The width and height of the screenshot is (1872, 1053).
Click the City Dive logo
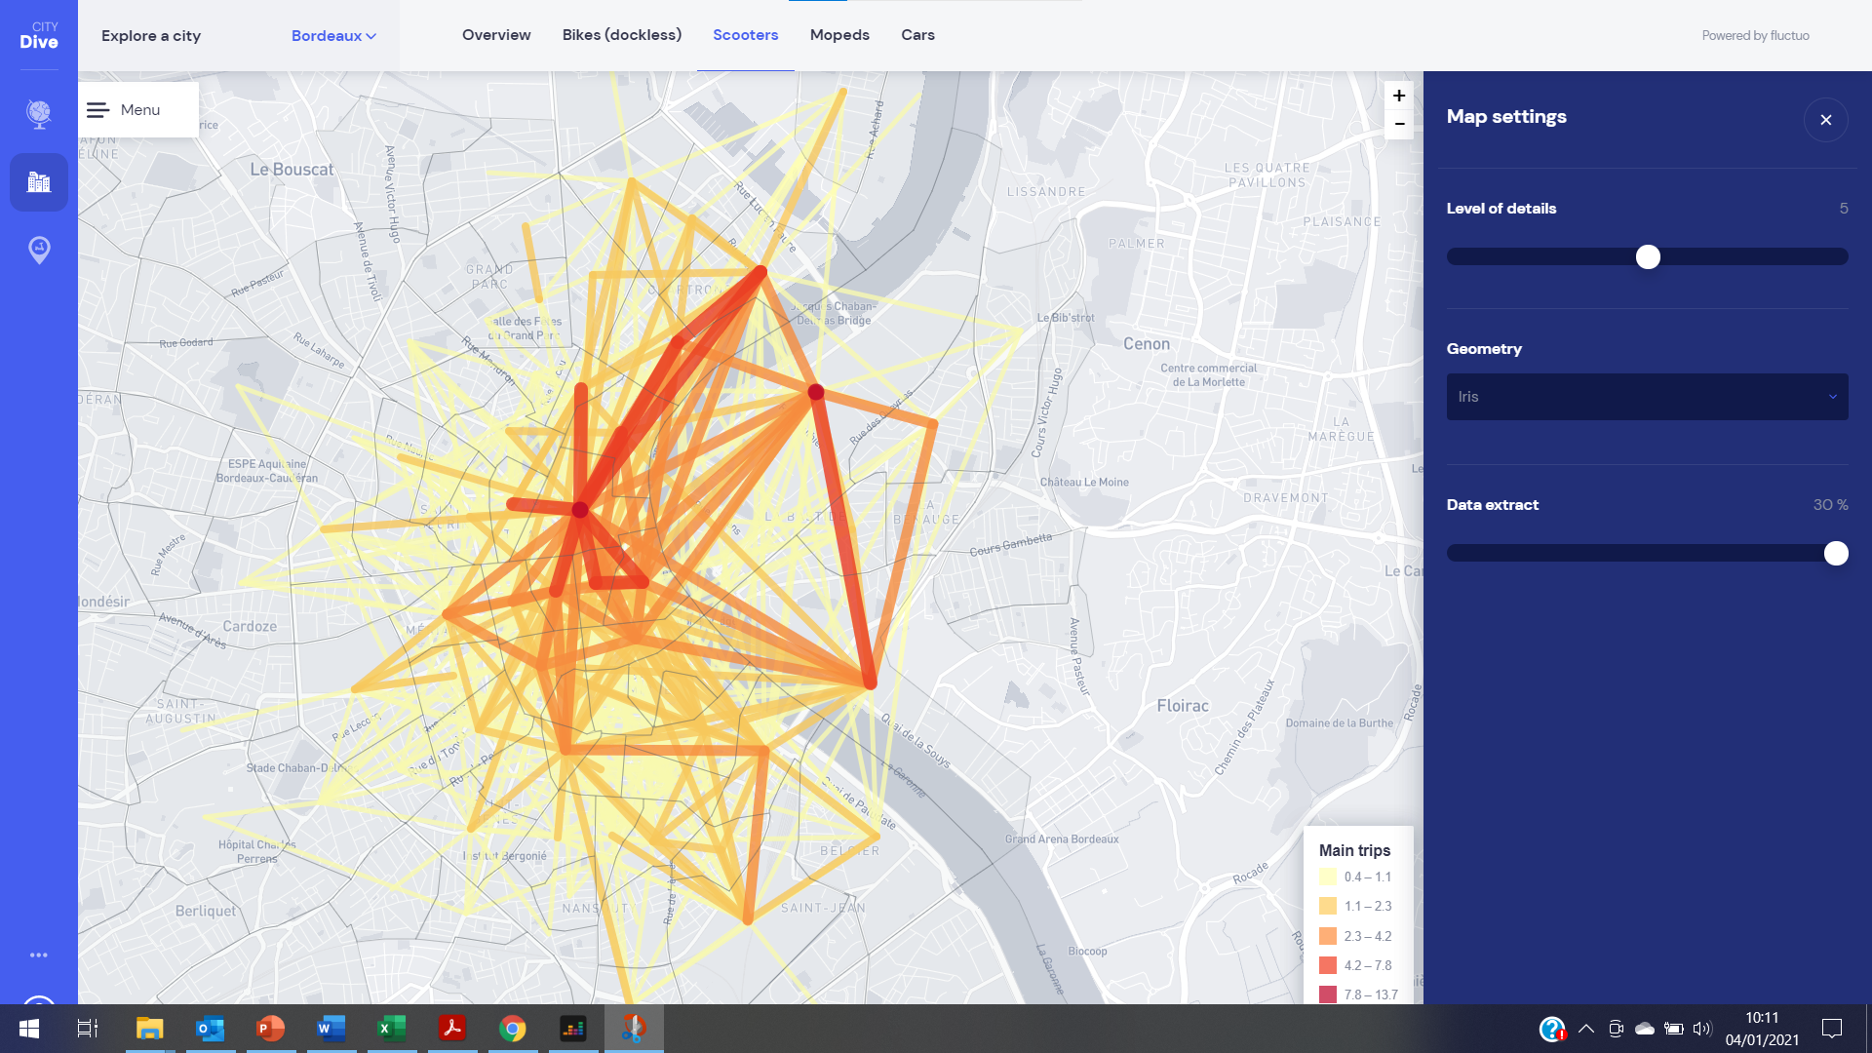(39, 35)
